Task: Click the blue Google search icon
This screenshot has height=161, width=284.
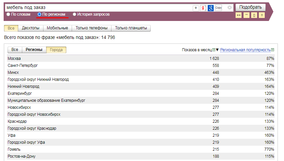Action: point(210,8)
